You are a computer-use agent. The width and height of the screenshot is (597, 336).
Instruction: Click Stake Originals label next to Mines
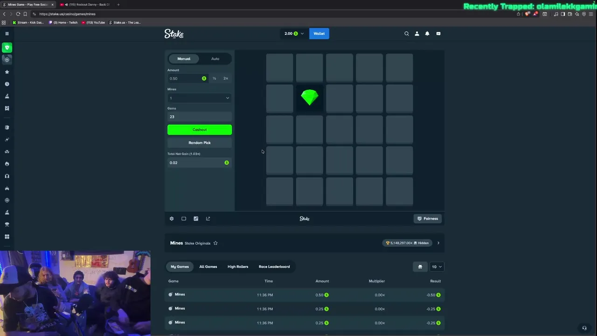coord(197,243)
